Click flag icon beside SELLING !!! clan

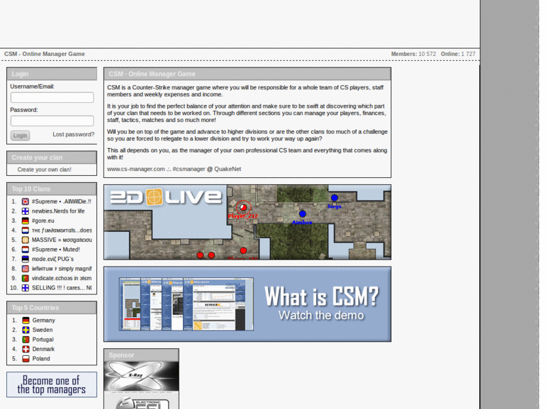(25, 288)
